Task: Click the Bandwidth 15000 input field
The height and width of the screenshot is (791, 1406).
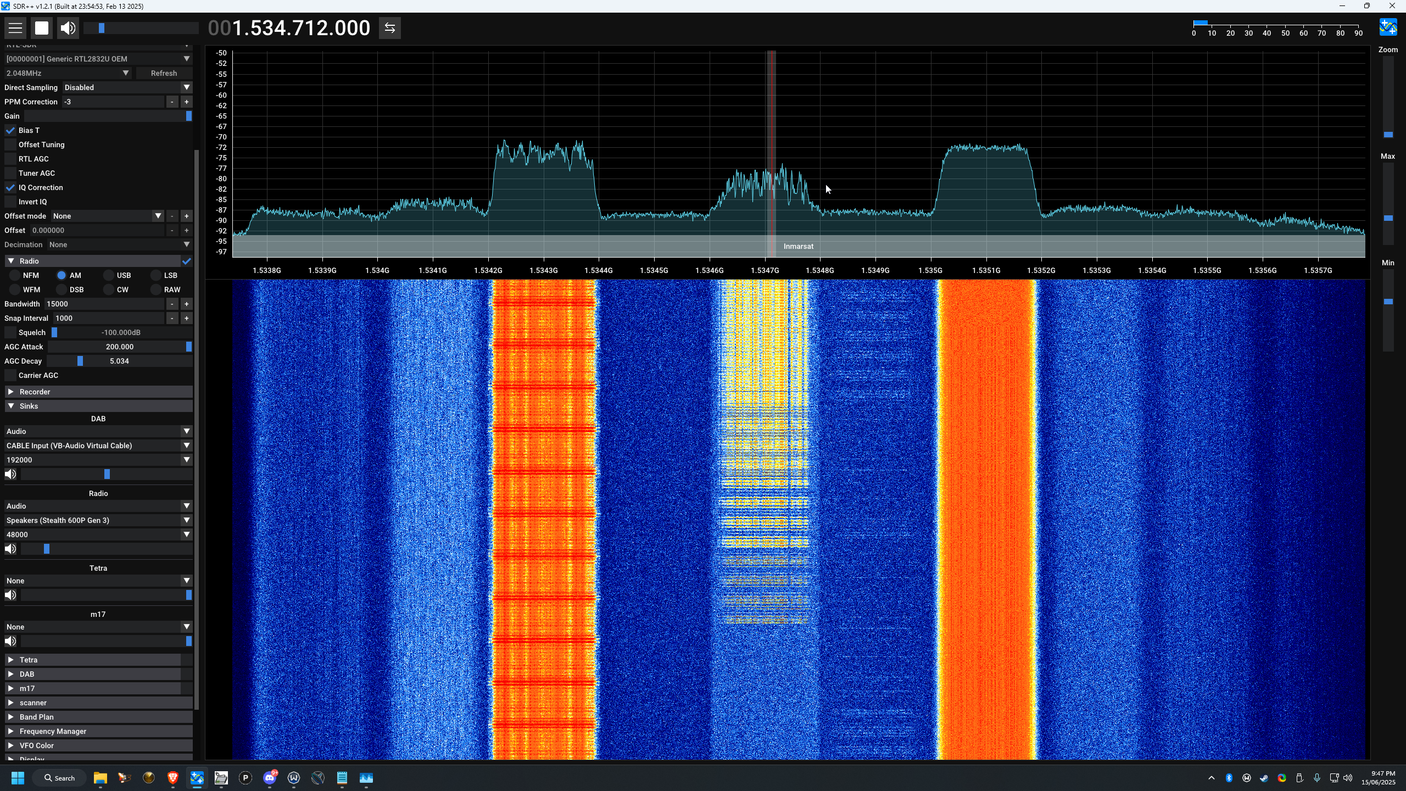Action: coord(104,304)
